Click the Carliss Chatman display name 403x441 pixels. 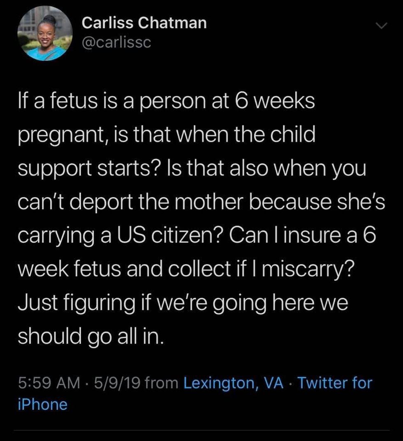[x=144, y=23]
